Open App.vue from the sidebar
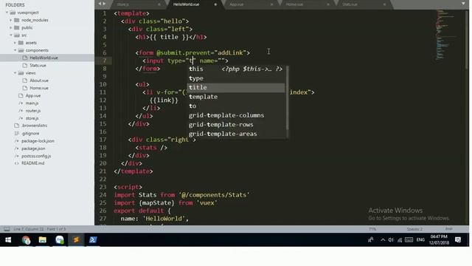The width and height of the screenshot is (472, 266). 33,95
